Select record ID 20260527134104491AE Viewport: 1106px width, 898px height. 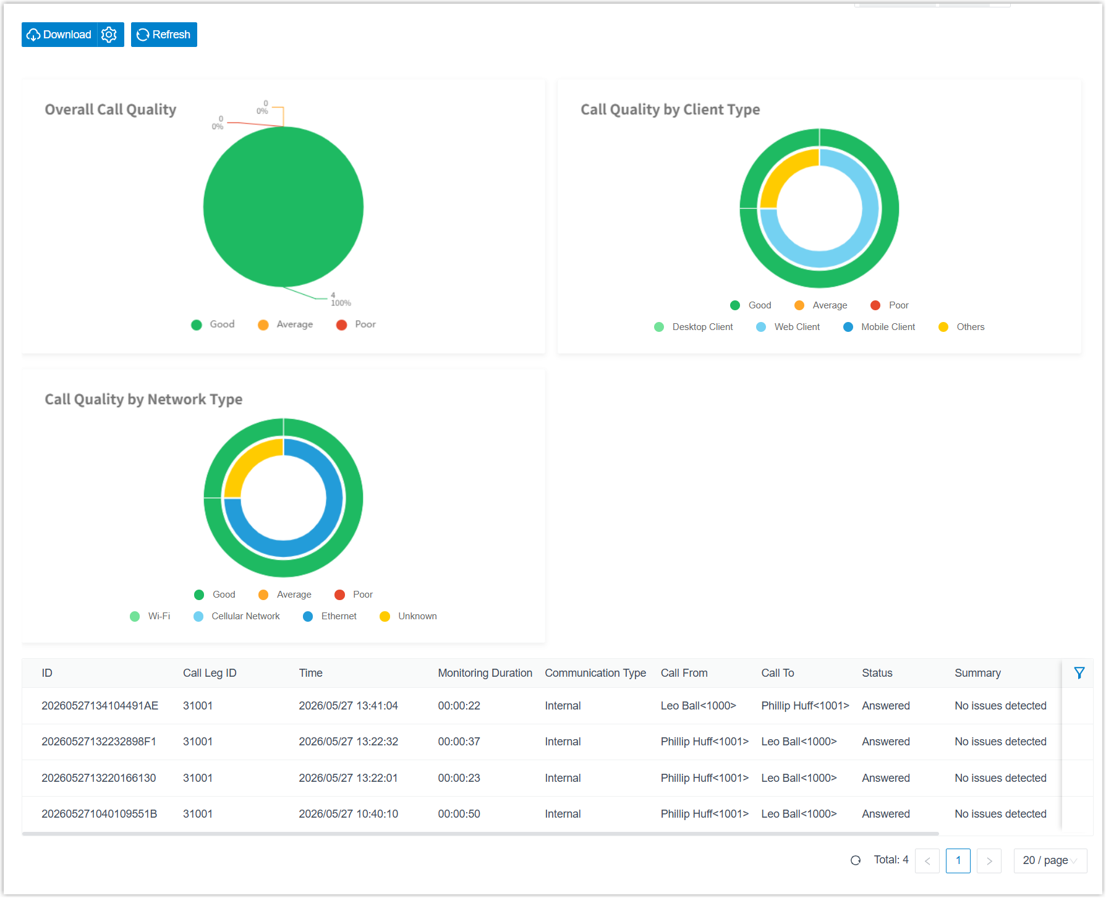[x=100, y=706]
